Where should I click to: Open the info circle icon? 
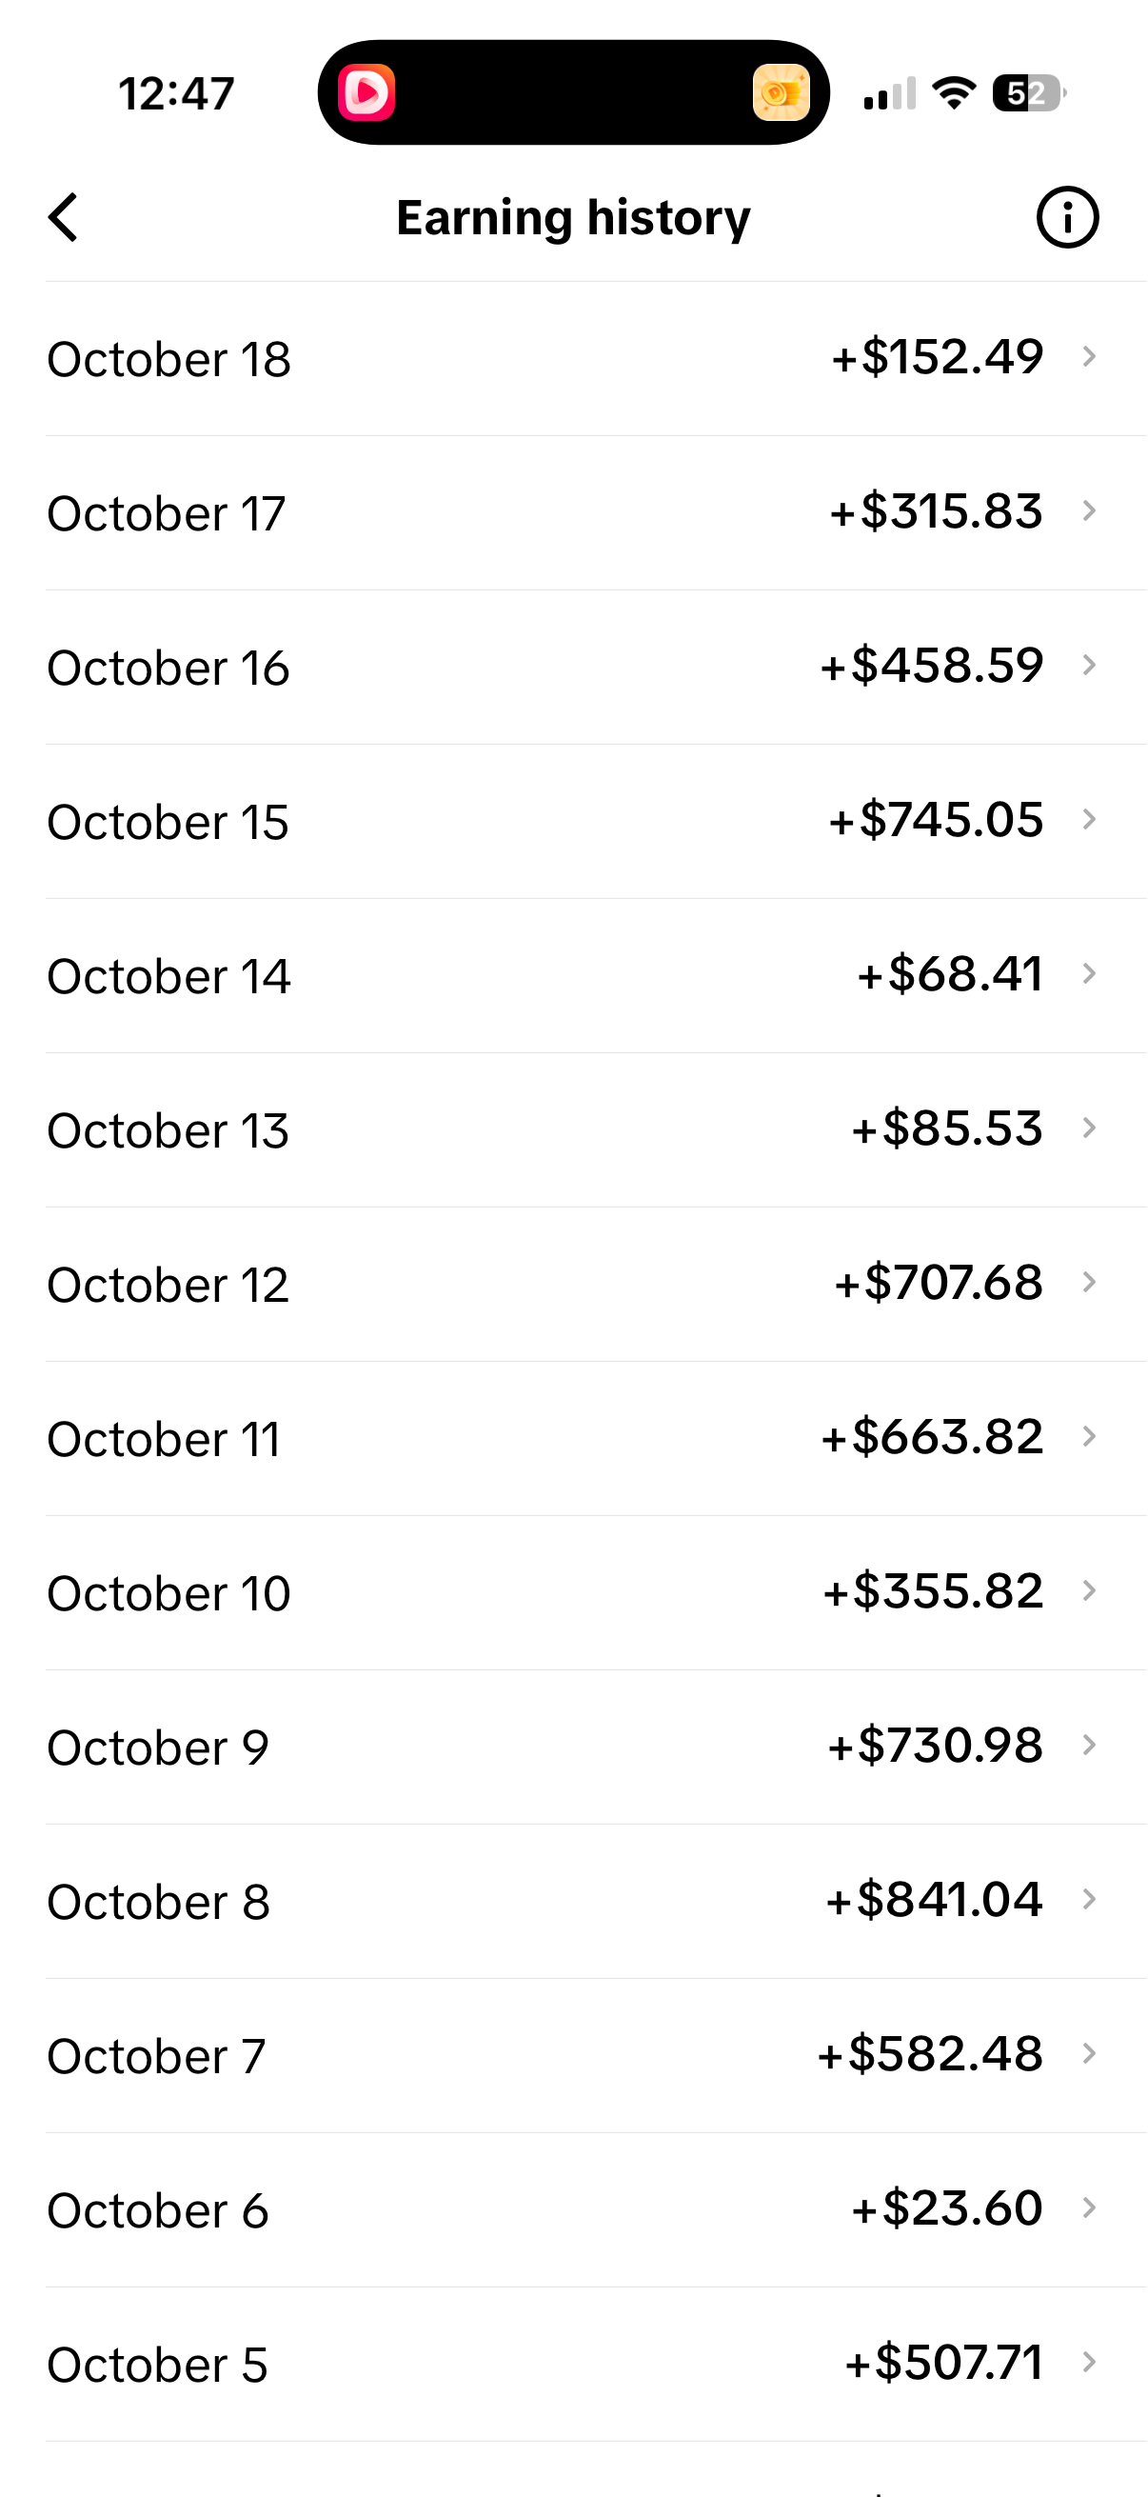tap(1067, 217)
